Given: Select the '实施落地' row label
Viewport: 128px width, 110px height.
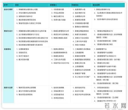Looking at the screenshot, I should (x=7, y=49).
